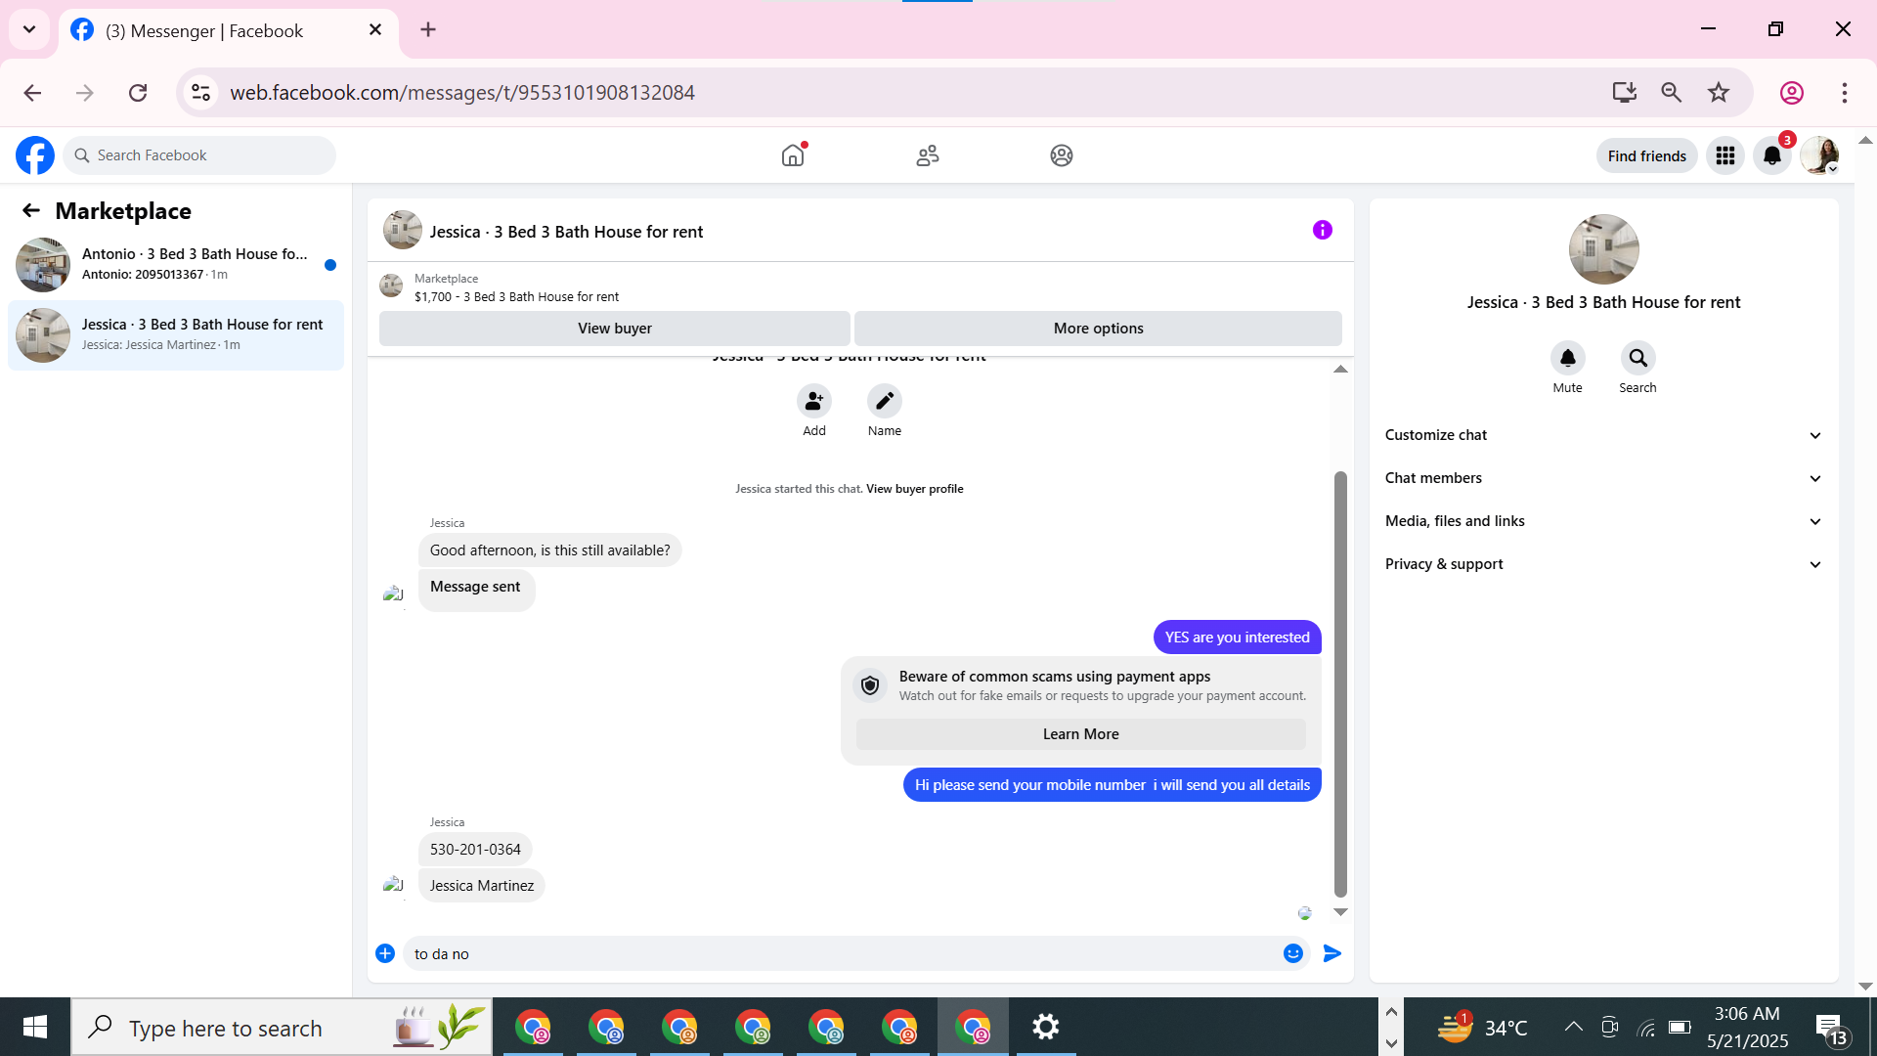This screenshot has height=1056, width=1877.
Task: Bookmark this page with star icon
Action: pyautogui.click(x=1719, y=93)
